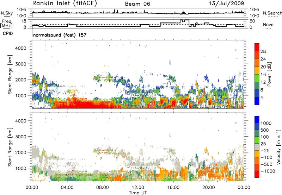
Task: Click the "2000" tick of the velocity panel
Action: point(21,152)
